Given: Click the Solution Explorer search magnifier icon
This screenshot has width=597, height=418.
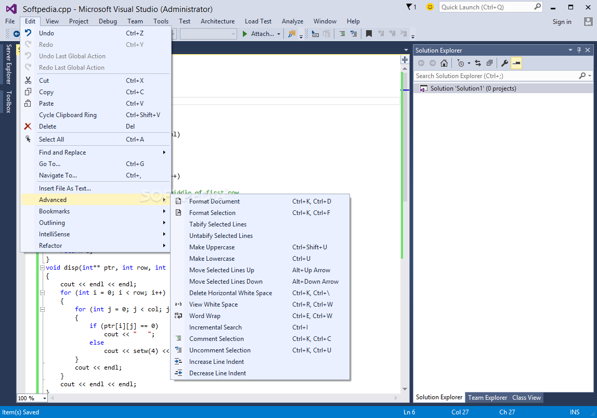Looking at the screenshot, I should tap(582, 76).
